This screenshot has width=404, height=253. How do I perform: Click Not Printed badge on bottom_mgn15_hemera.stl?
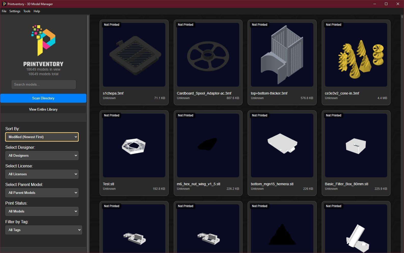[x=260, y=115]
